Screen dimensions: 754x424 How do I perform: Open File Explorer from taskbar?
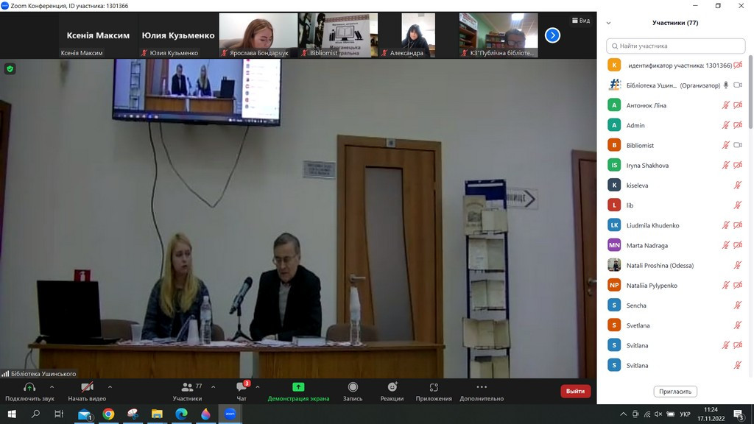pyautogui.click(x=158, y=414)
